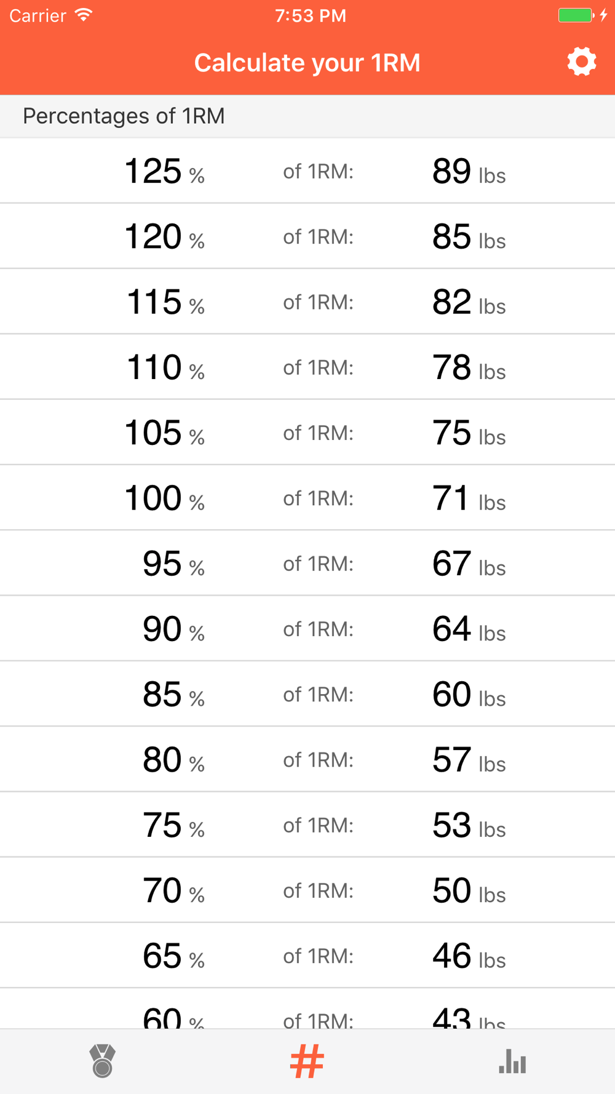The image size is (615, 1094).
Task: Tap the Percentages of 1RM section header
Action: click(124, 116)
